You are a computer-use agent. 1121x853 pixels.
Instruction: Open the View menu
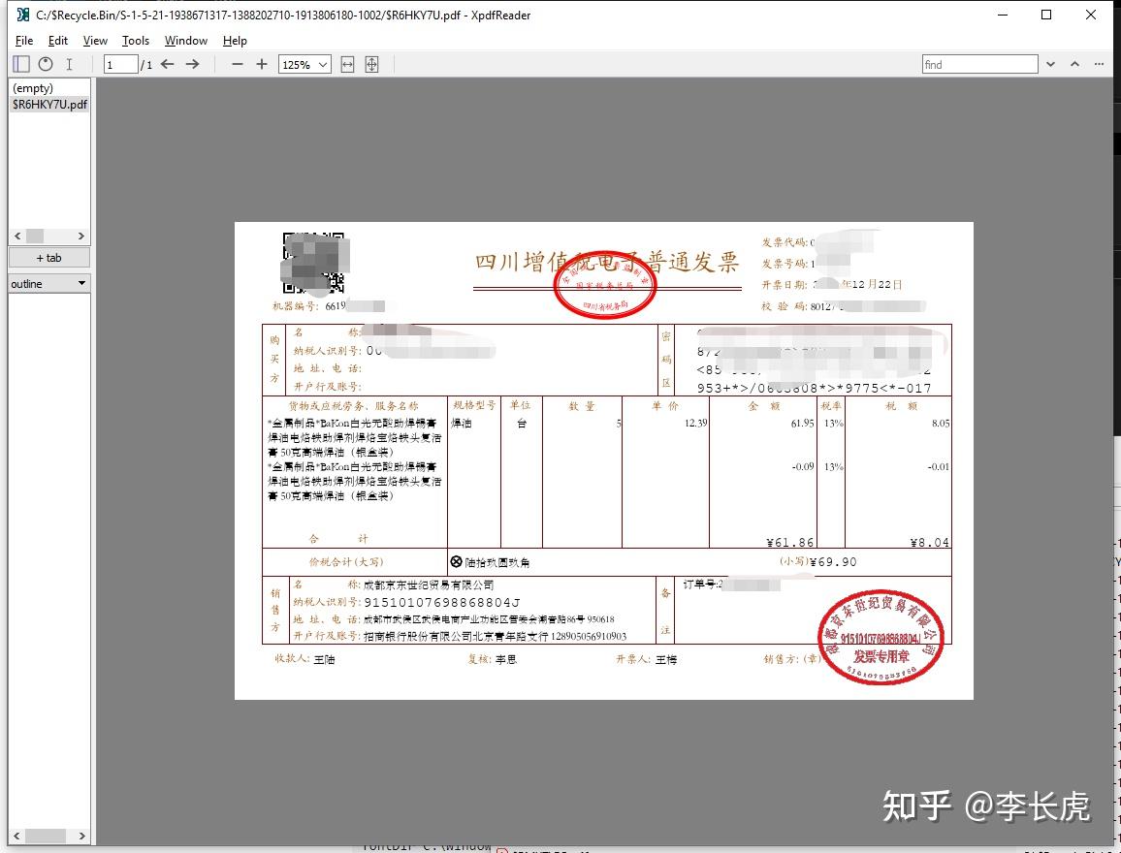coord(95,41)
